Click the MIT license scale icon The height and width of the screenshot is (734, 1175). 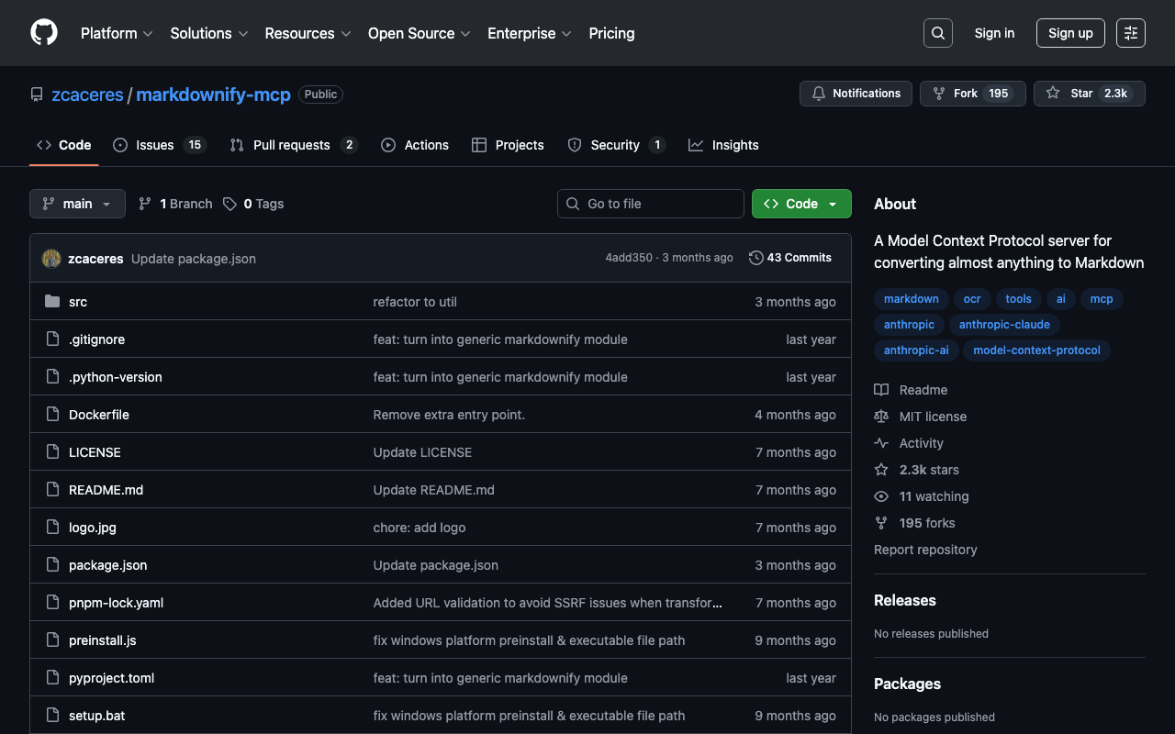pos(881,417)
